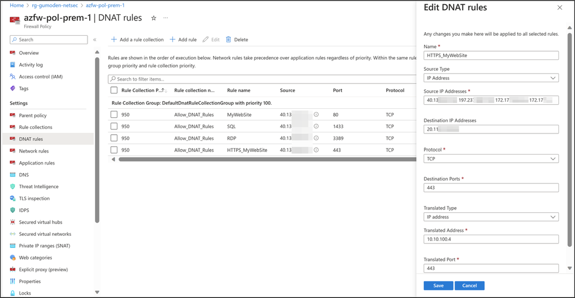Tick the select-all checkbox in table header
575x298 pixels.
coord(114,90)
